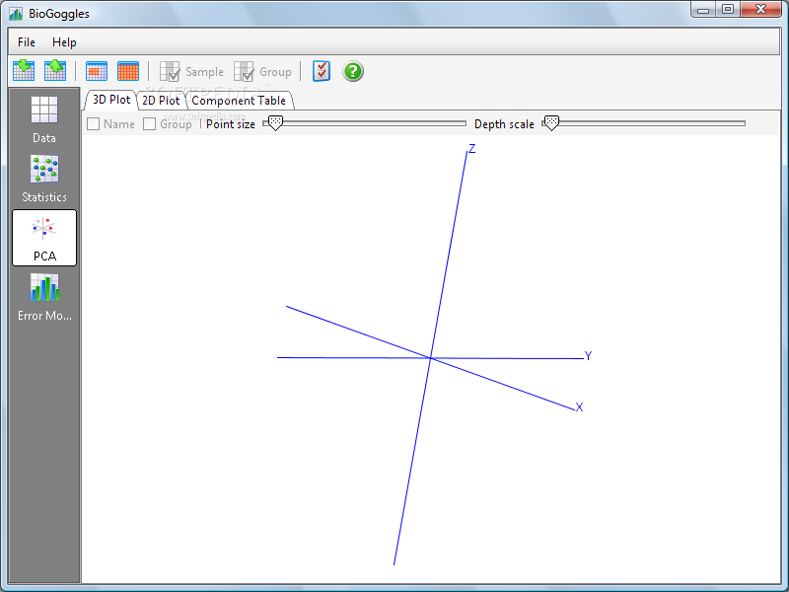Click the green help question mark icon
This screenshot has width=789, height=592.
353,71
